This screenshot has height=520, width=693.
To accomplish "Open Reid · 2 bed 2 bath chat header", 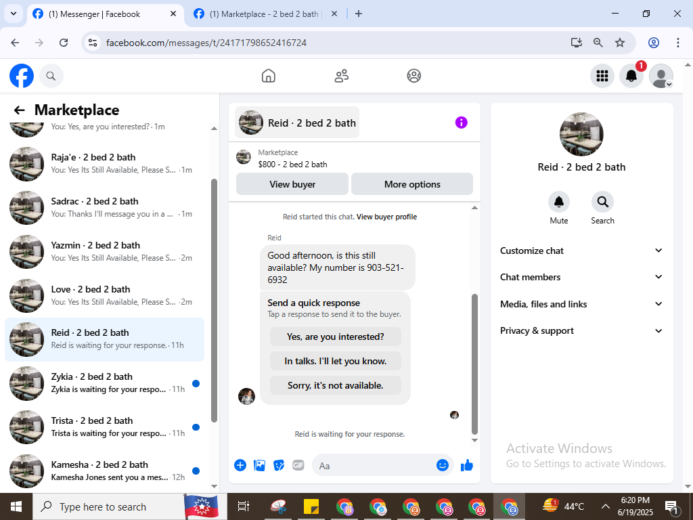I will pos(297,123).
